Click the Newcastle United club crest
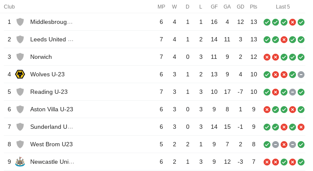Image resolution: width=313 pixels, height=171 pixels. [20, 162]
